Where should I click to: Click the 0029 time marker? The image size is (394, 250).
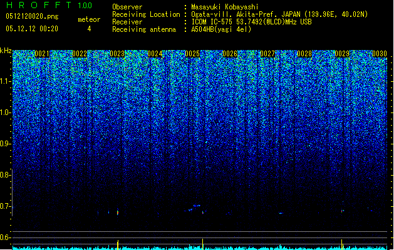[342, 54]
